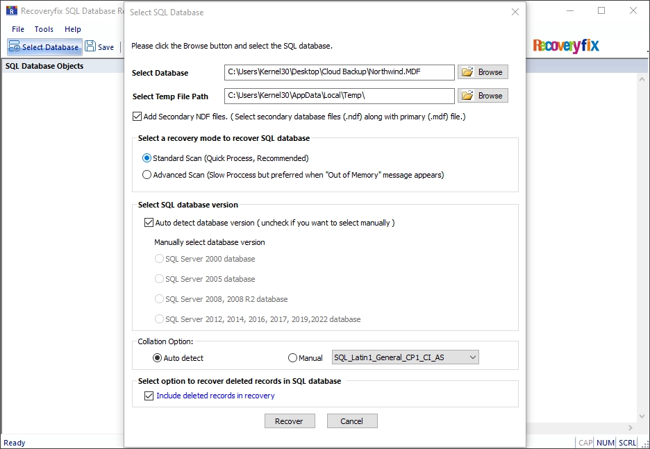This screenshot has width=650, height=449.
Task: Open the Tools menu
Action: coord(44,29)
